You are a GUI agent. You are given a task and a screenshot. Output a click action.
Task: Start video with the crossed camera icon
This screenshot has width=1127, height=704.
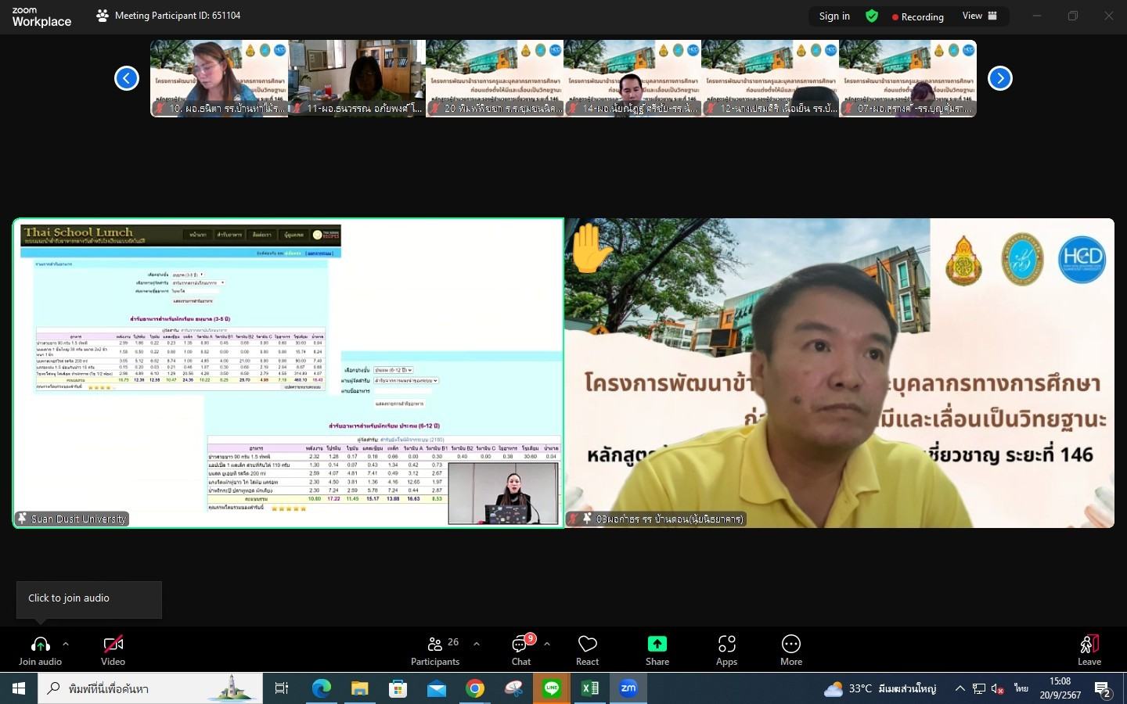click(x=113, y=645)
